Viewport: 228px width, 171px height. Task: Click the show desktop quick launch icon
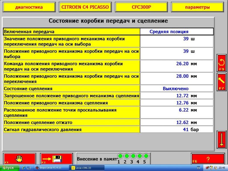(x=29, y=168)
